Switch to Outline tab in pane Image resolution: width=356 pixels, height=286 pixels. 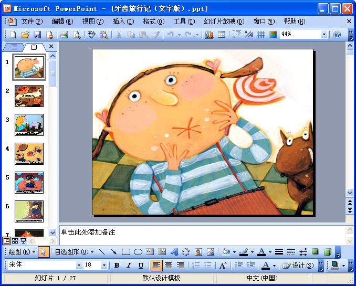[x=14, y=47]
